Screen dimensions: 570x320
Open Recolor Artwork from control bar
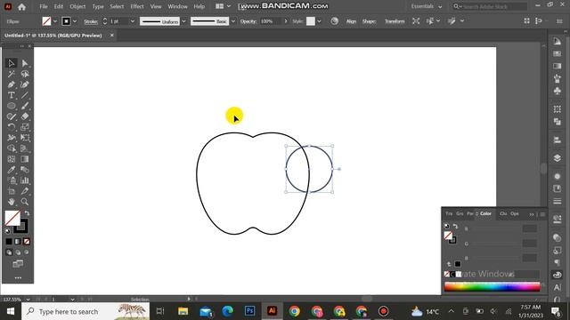tap(335, 21)
